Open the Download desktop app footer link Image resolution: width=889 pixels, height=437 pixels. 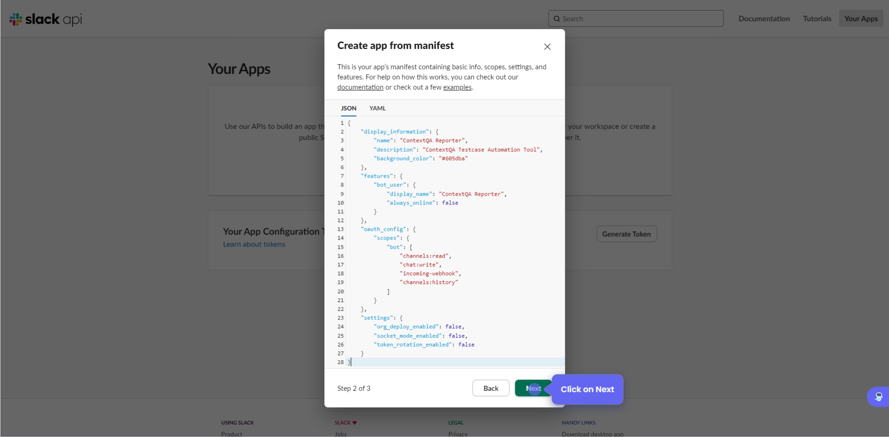coord(592,434)
